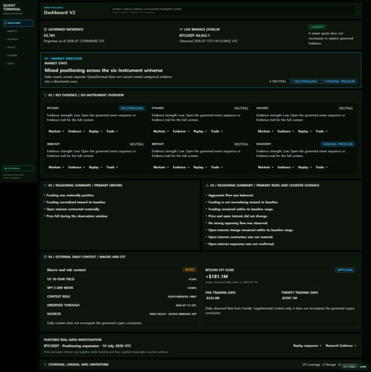The height and width of the screenshot is (372, 371).
Task: Click the Governed Reference document icon
Action: [x=45, y=29]
